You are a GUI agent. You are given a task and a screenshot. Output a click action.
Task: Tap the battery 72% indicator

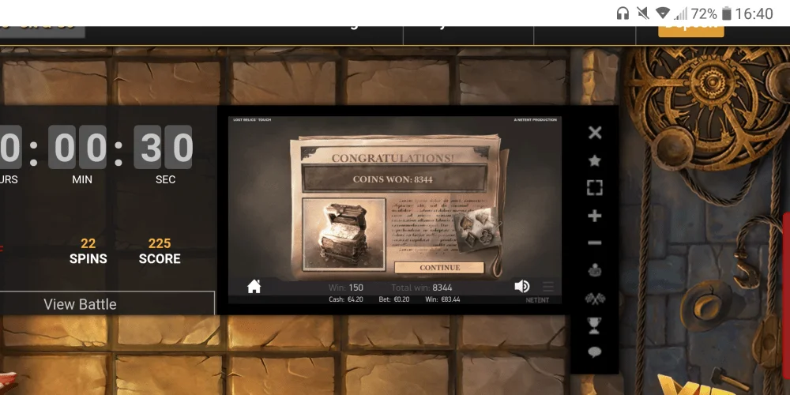712,13
